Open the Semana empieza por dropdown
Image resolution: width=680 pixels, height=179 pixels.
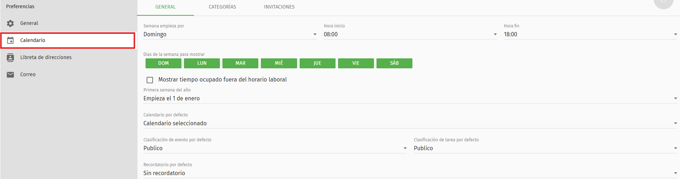pos(230,35)
